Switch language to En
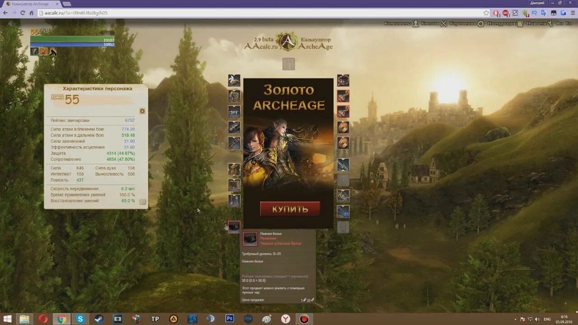 [569, 23]
